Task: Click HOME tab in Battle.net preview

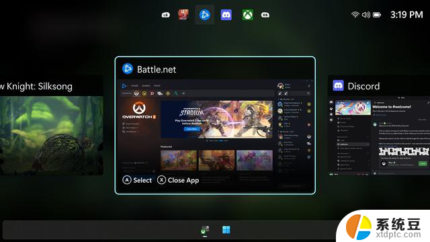Action: point(134,86)
